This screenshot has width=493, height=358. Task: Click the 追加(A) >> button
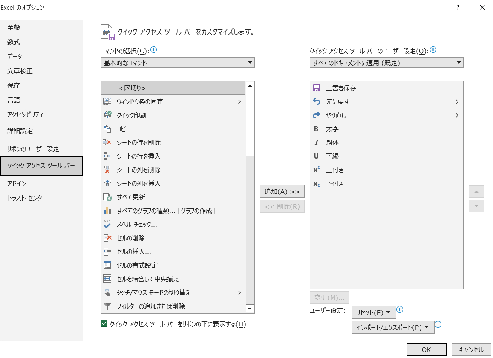(x=282, y=192)
